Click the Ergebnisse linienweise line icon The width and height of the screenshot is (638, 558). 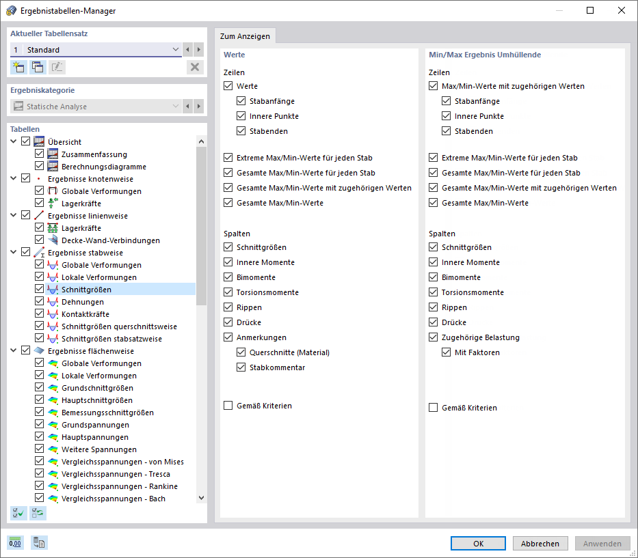tap(39, 215)
